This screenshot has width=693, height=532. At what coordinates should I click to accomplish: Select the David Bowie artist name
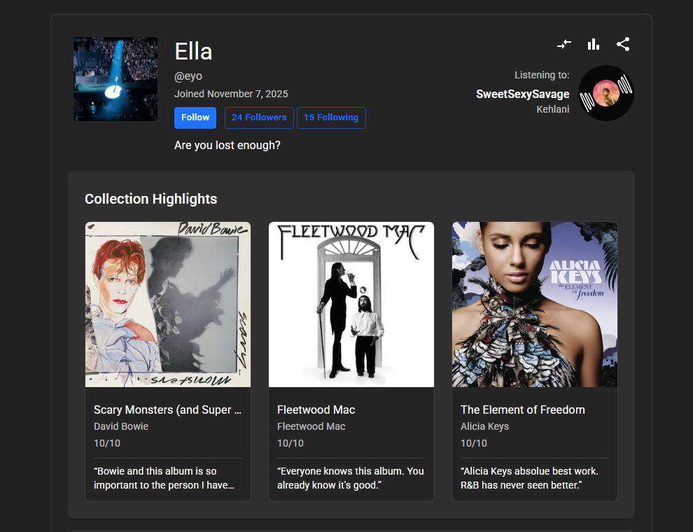click(121, 426)
